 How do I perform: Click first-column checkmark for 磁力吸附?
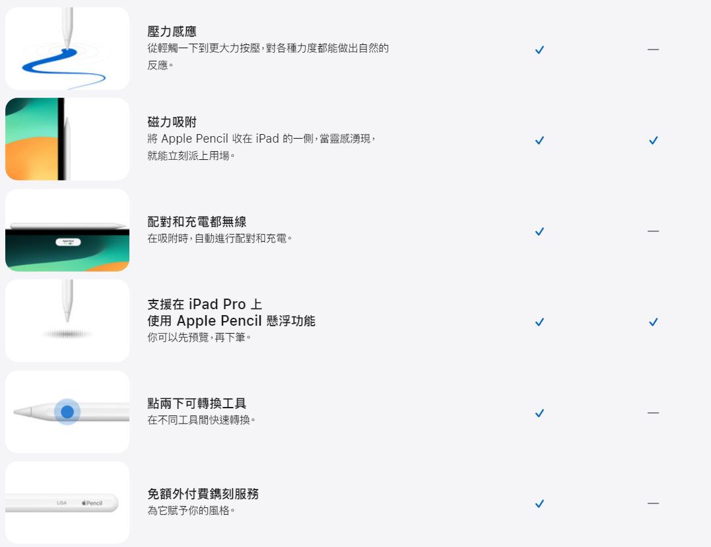pyautogui.click(x=539, y=140)
